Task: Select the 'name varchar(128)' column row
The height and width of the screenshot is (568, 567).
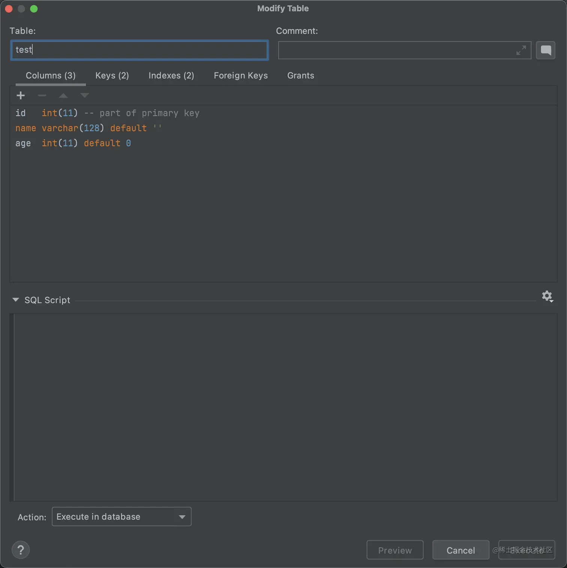Action: (283, 128)
